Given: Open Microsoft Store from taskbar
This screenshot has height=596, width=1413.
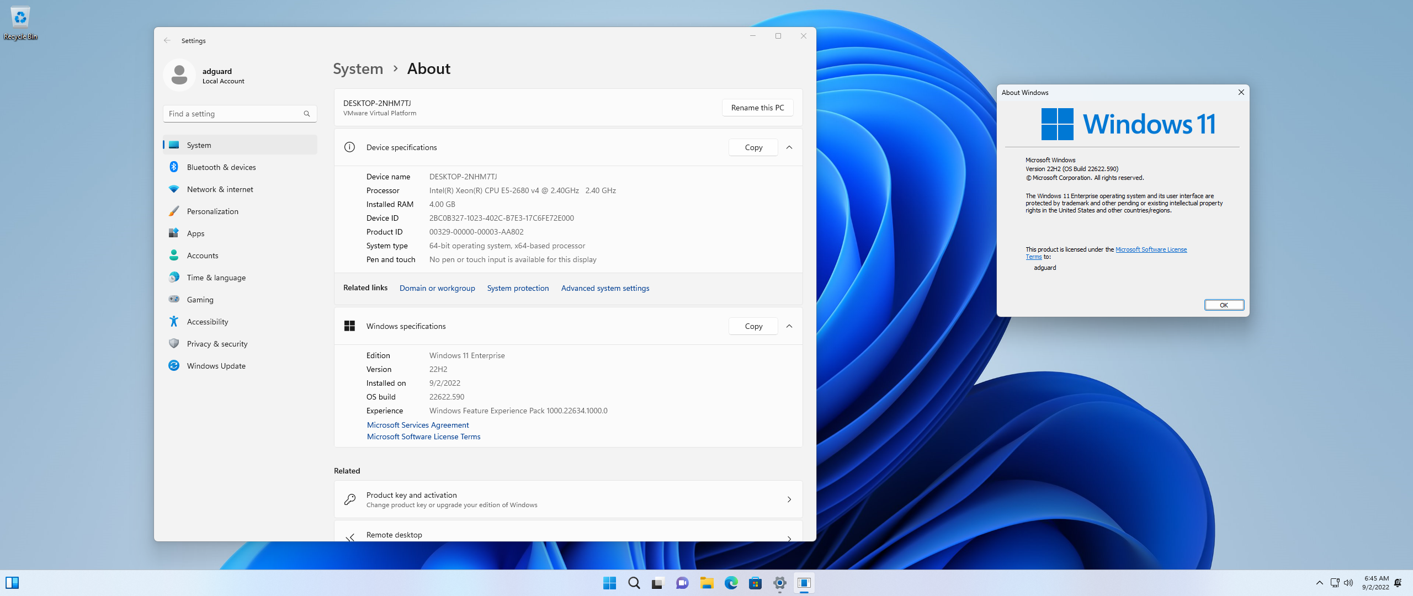Looking at the screenshot, I should pyautogui.click(x=755, y=583).
